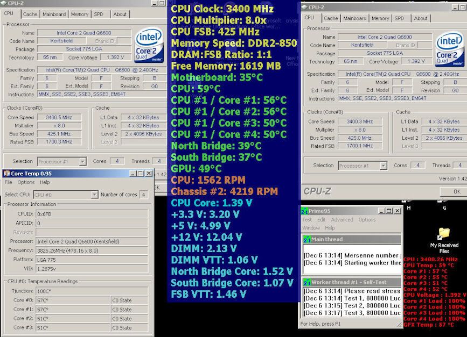Click the Instructions field in left CPU-Z
Screen dimensions: 467x337
102,94
